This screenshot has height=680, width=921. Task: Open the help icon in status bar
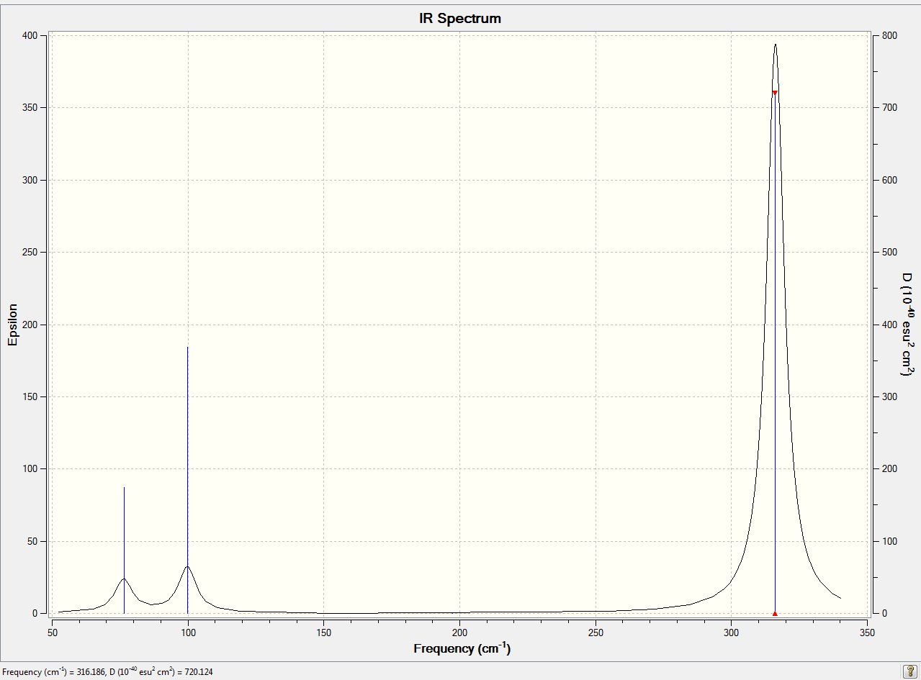[x=909, y=671]
